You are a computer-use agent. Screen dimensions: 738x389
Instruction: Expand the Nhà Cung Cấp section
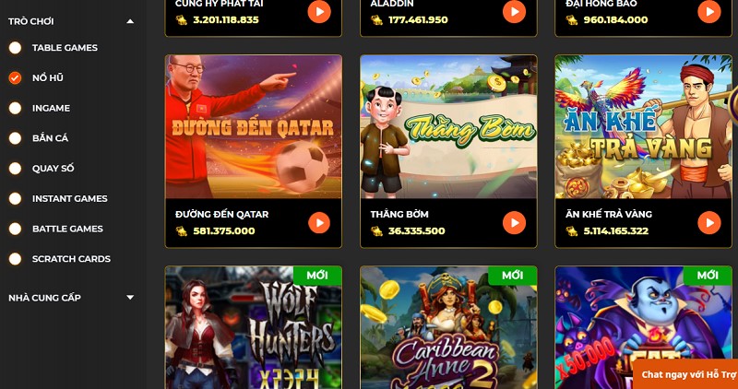click(130, 297)
